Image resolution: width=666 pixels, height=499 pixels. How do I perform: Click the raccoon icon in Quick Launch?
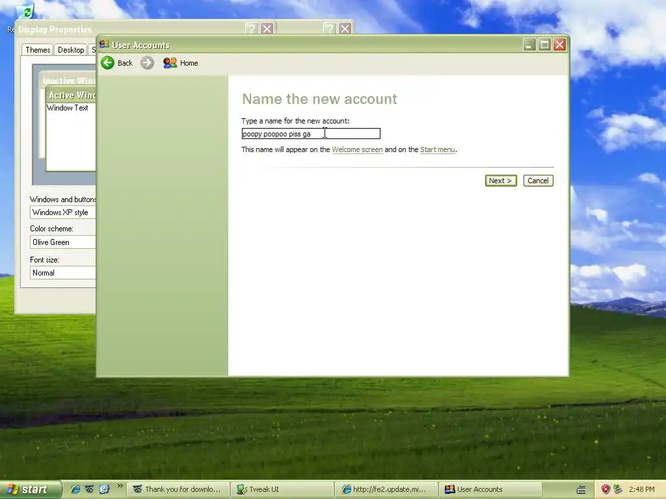(x=90, y=489)
